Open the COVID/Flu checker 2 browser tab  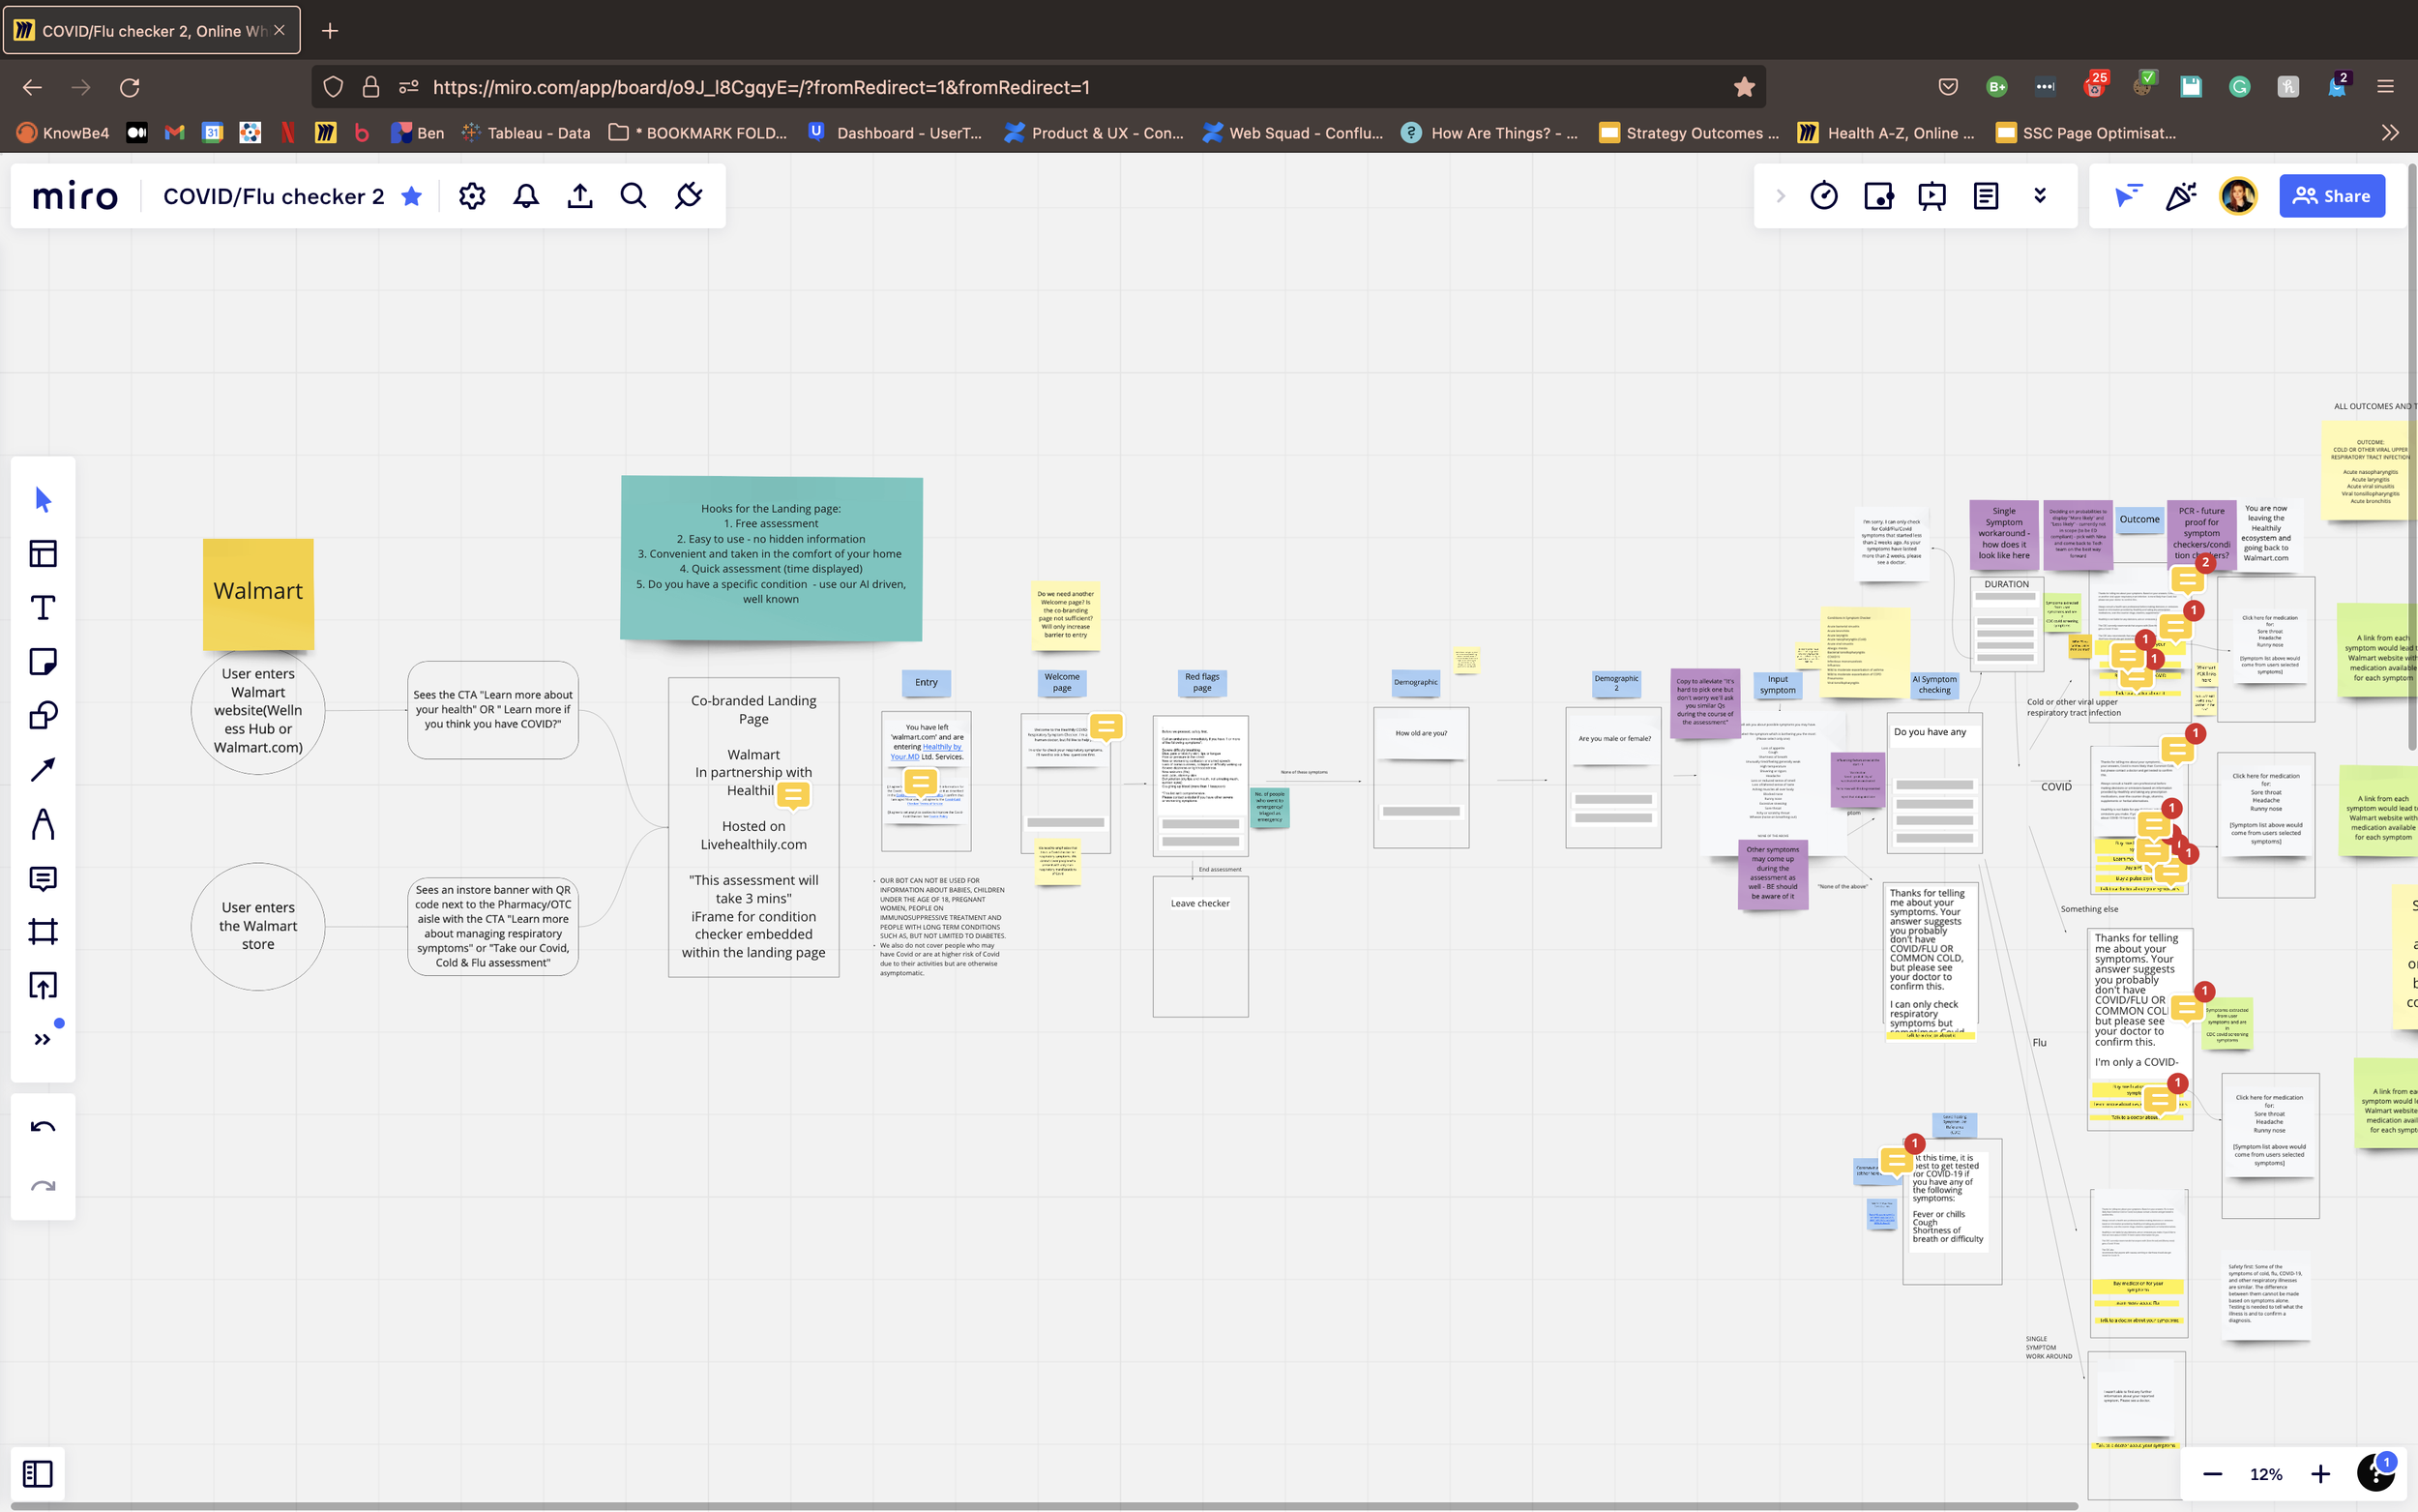click(152, 31)
